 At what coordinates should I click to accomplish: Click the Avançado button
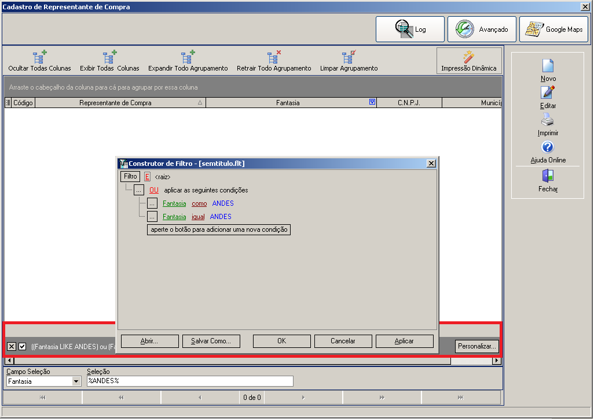482,29
